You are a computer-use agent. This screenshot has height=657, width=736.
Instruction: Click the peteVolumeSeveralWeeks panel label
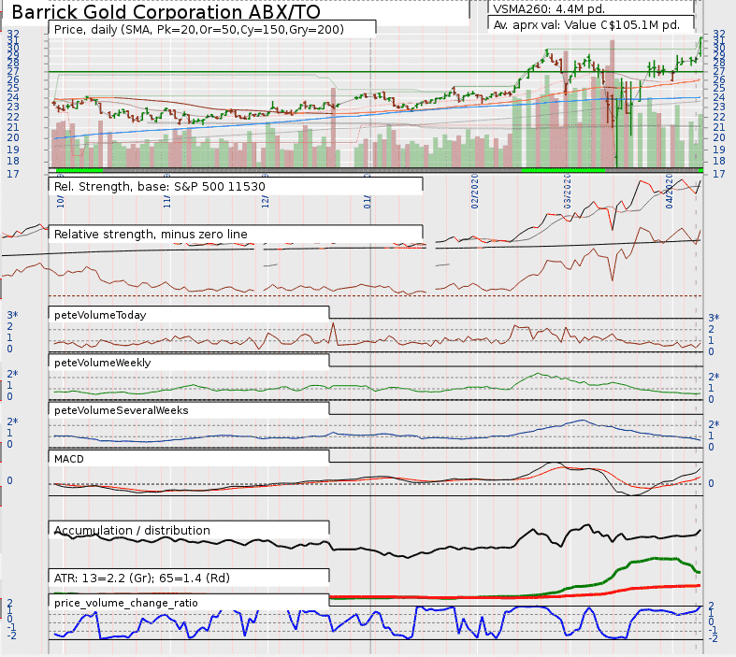pyautogui.click(x=121, y=410)
